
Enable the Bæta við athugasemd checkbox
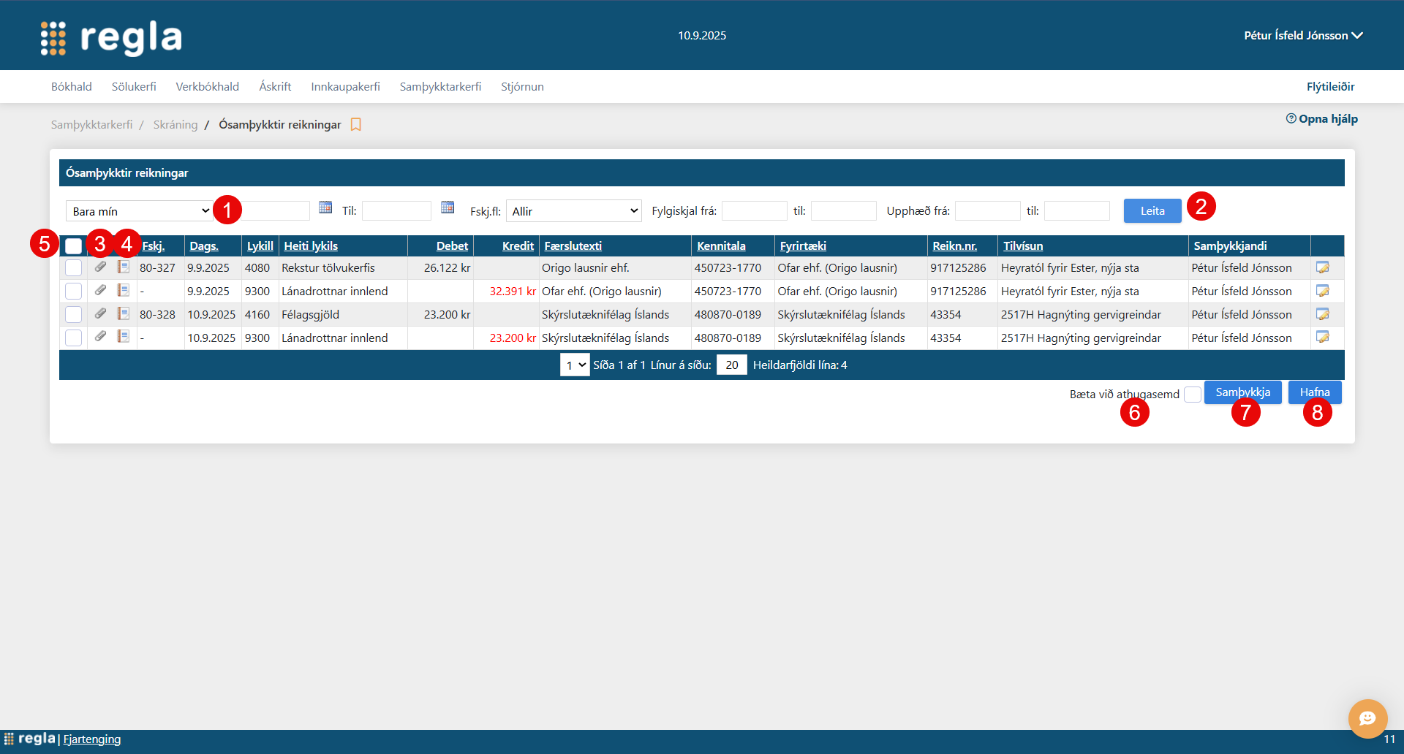(x=1192, y=394)
